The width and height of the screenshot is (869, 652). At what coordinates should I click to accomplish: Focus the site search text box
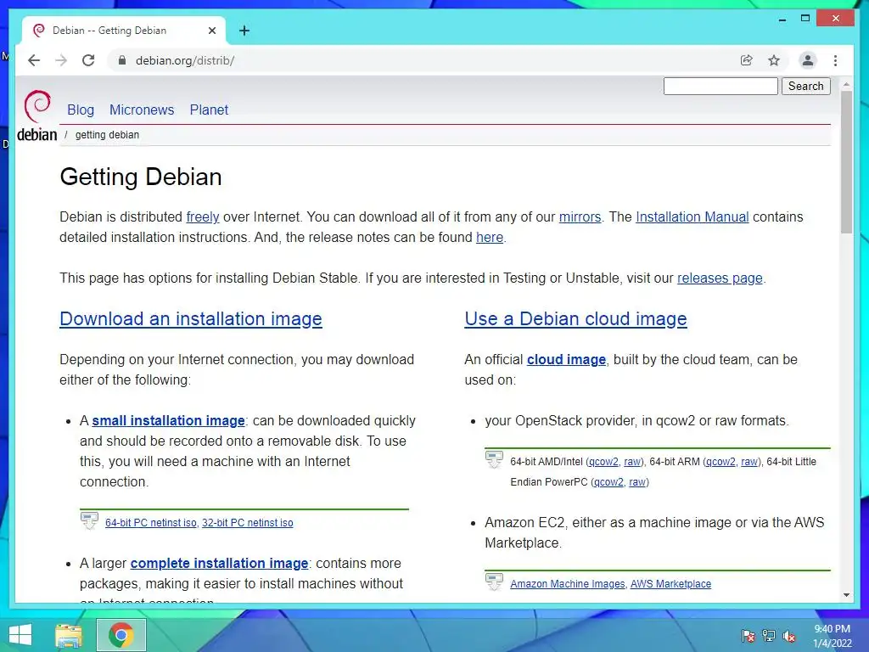coord(720,86)
